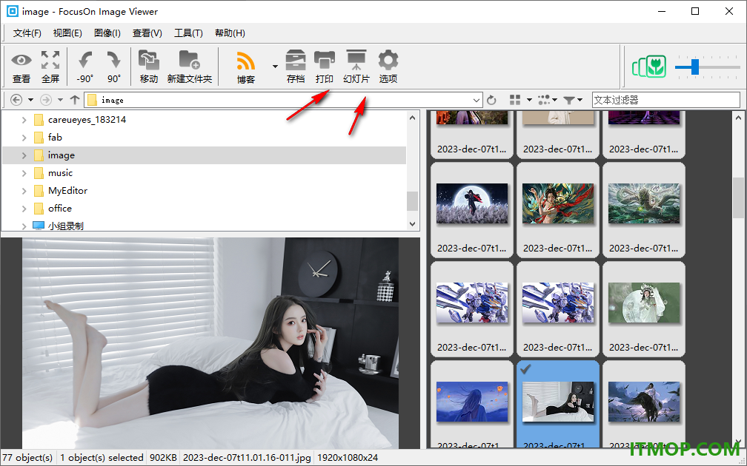Screen dimensions: 747x466
Task: Select the fab folder
Action: click(55, 138)
